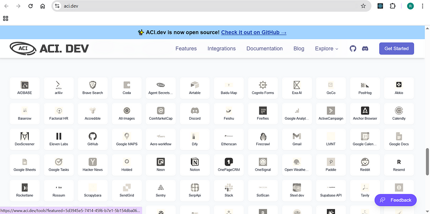Open the apps grid shortcut
Screen dimensions: 430x214
point(6,19)
